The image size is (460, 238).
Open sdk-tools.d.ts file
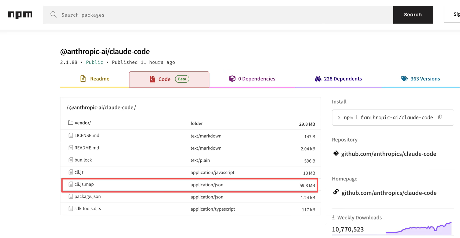88,209
